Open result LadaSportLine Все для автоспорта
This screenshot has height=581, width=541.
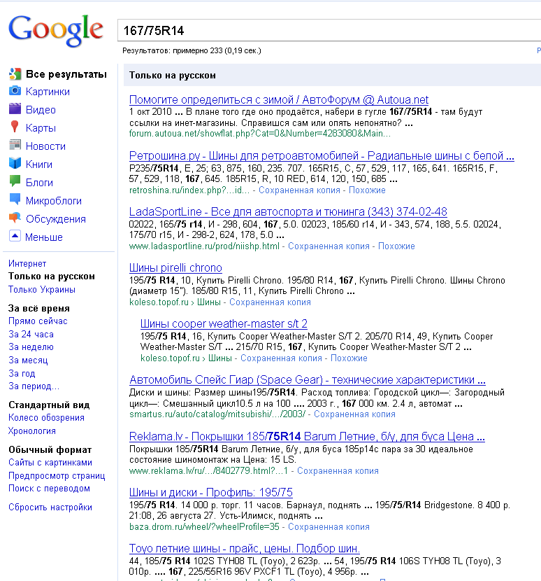[x=288, y=211]
